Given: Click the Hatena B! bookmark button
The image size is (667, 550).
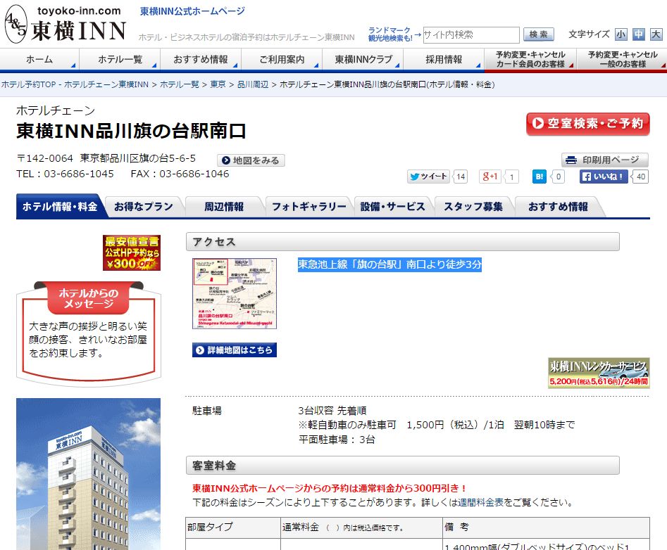Looking at the screenshot, I should tap(539, 177).
